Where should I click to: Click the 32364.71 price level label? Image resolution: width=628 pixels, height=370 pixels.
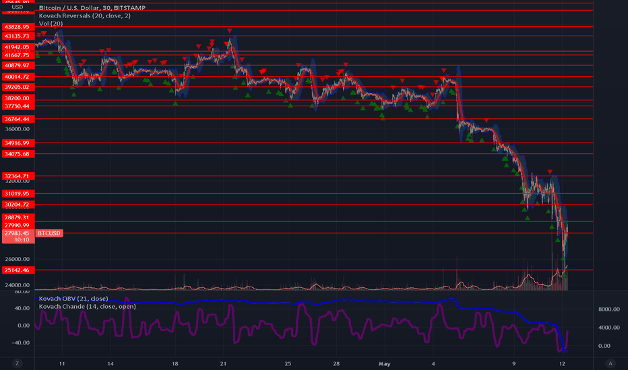click(18, 176)
